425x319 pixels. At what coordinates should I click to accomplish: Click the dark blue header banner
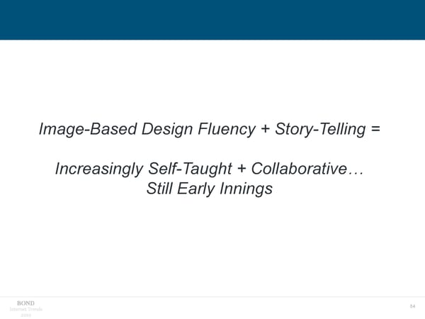click(x=212, y=19)
